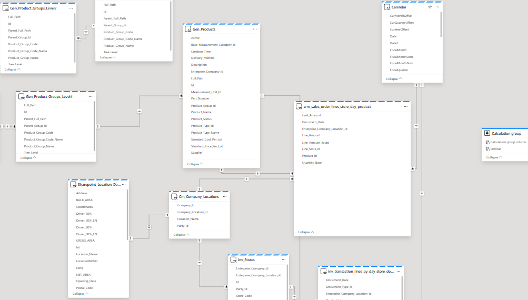The image size is (528, 300).
Task: Select relationship arrow from Gen_Products to sales order lines
Action: (x=257, y=173)
